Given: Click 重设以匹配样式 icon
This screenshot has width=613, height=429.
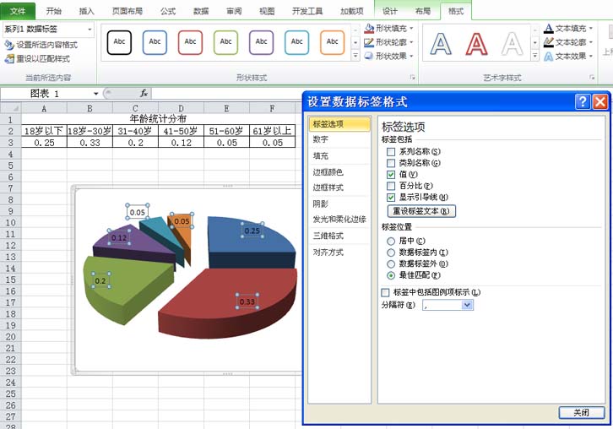Looking at the screenshot, I should click(x=9, y=59).
